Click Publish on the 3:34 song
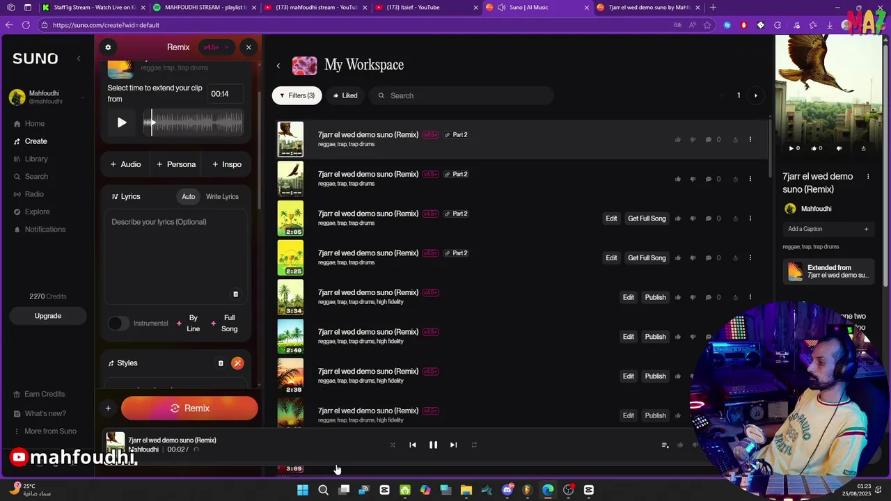This screenshot has width=891, height=501. 655,297
